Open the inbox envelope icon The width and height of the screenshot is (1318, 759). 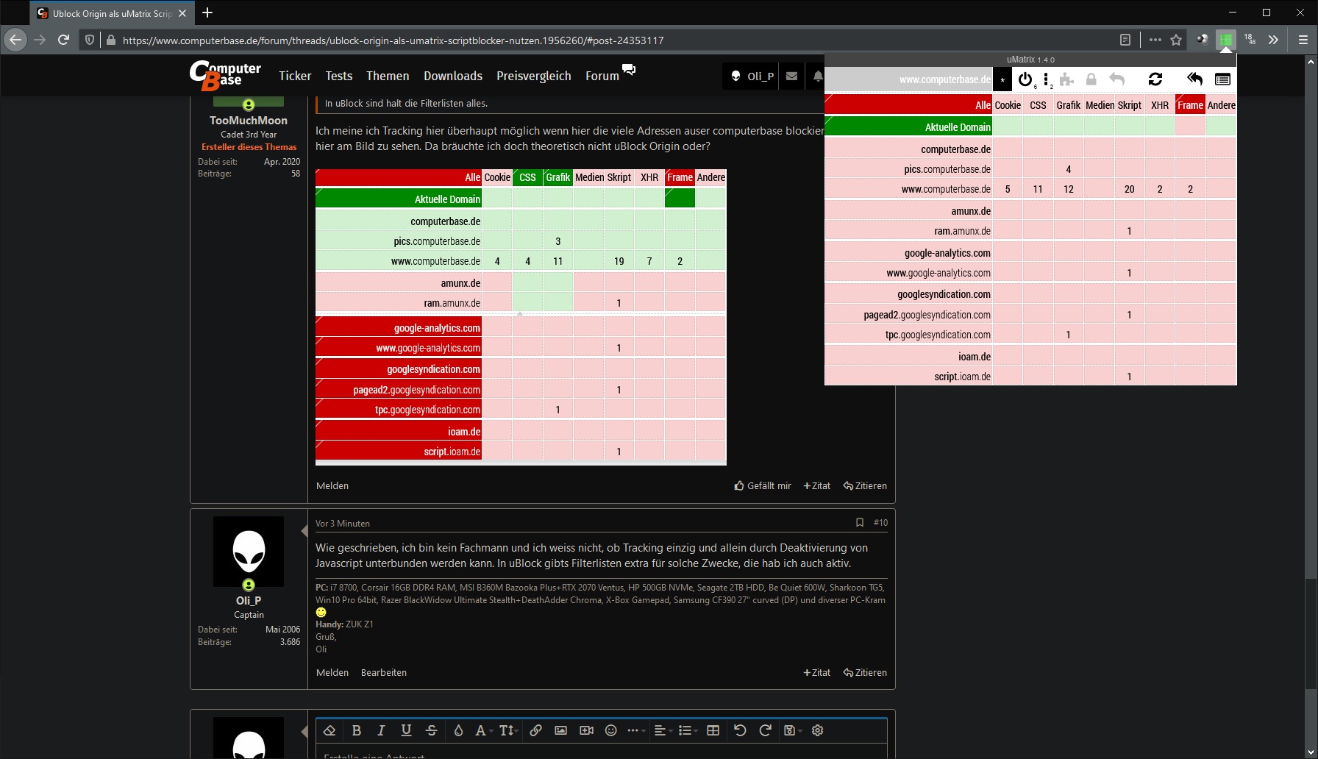791,76
